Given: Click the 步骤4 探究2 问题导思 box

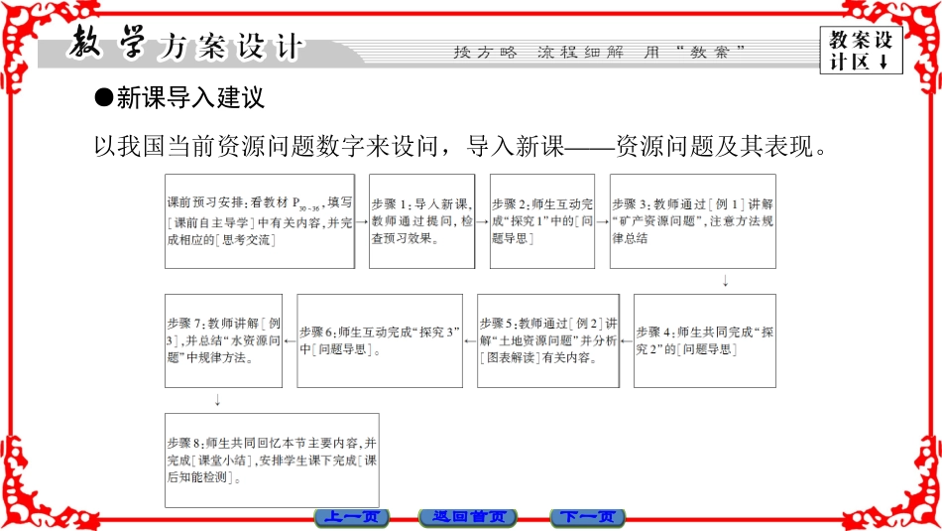Looking at the screenshot, I should pos(705,341).
